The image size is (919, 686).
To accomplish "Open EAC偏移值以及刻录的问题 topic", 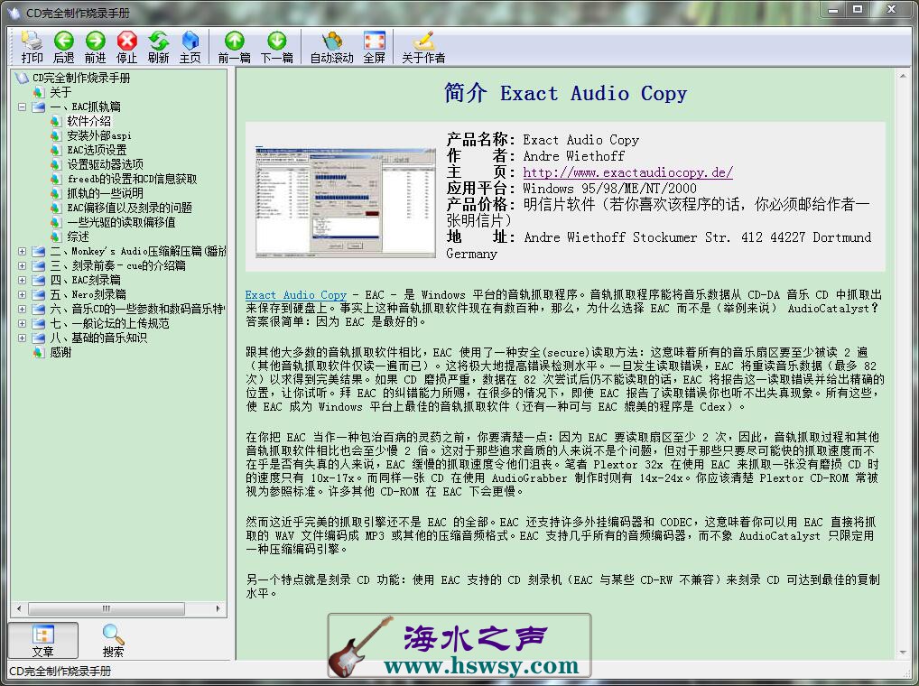I will 129,208.
